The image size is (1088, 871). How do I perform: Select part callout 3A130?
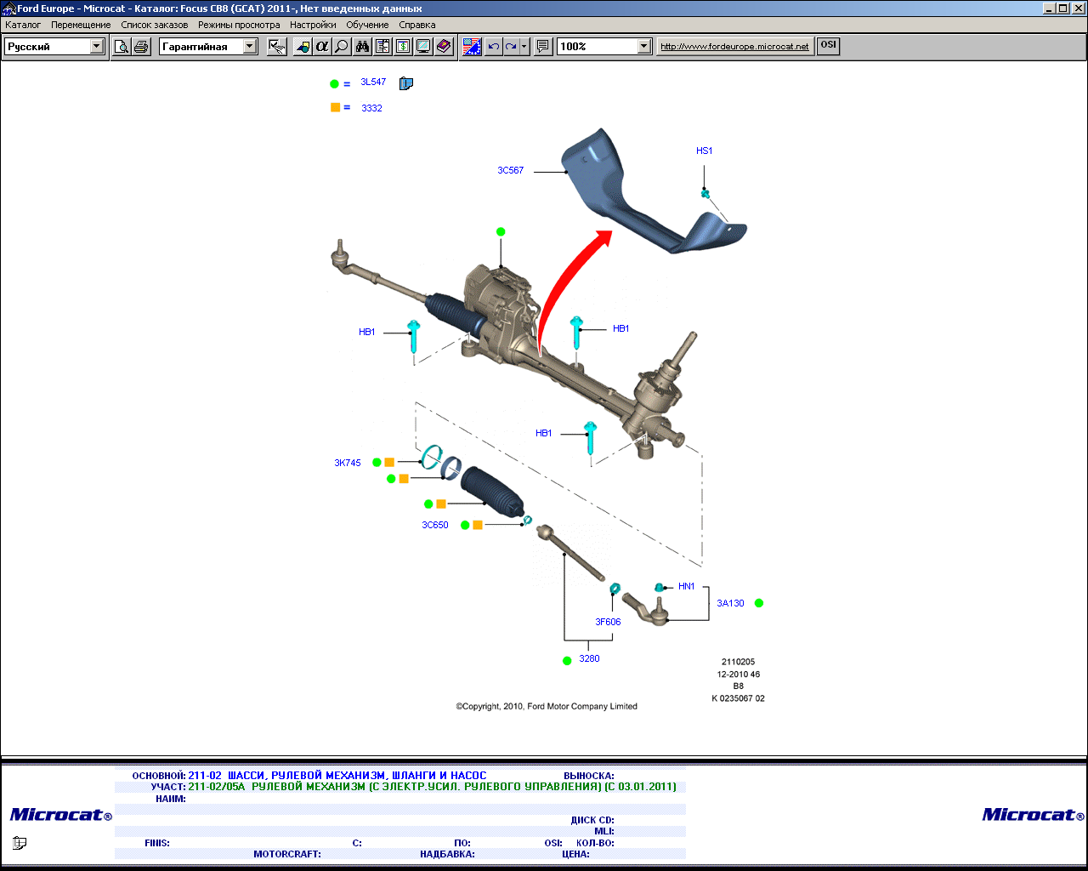[x=730, y=604]
